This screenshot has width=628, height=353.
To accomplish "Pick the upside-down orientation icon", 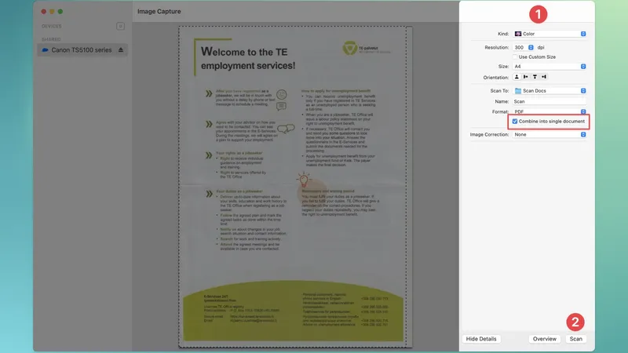I will [535, 77].
